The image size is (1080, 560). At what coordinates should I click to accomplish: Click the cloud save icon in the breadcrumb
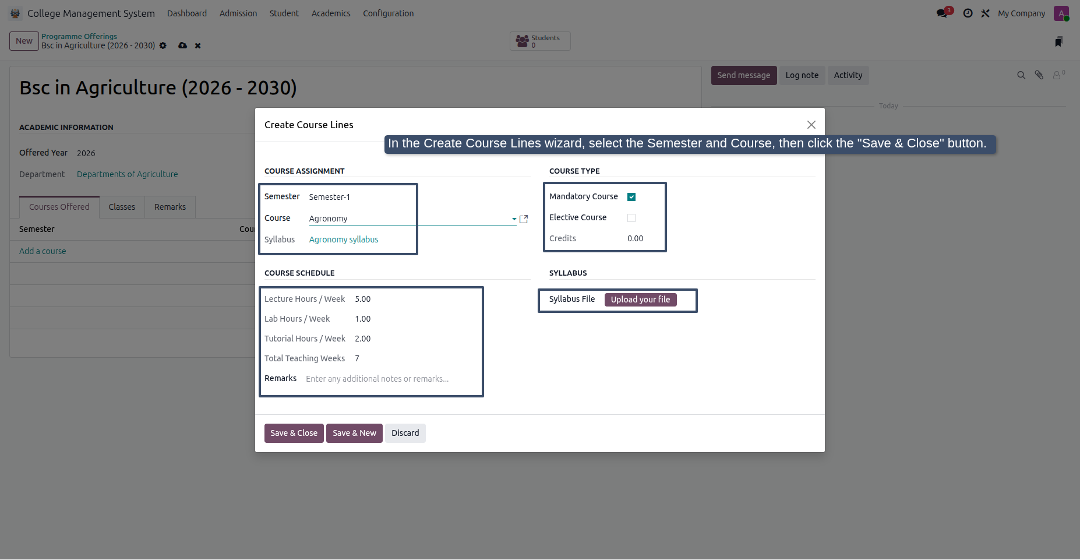[x=182, y=45]
